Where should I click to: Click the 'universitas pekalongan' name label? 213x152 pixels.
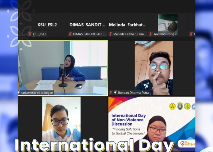coord(37,93)
